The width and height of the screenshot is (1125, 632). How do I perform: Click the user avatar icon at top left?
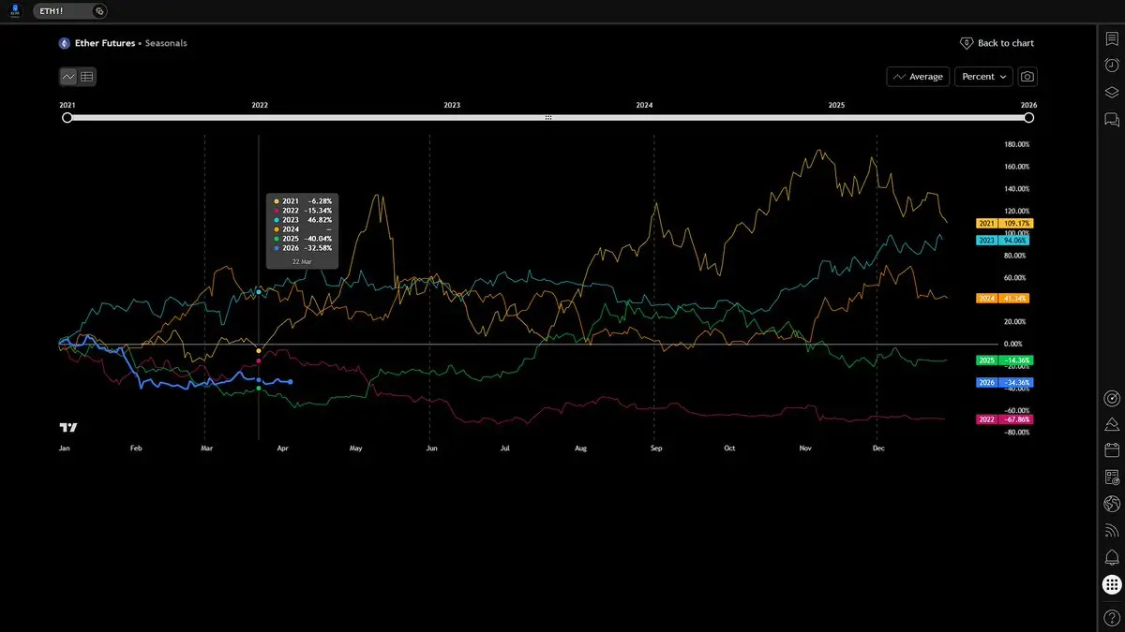coord(14,11)
